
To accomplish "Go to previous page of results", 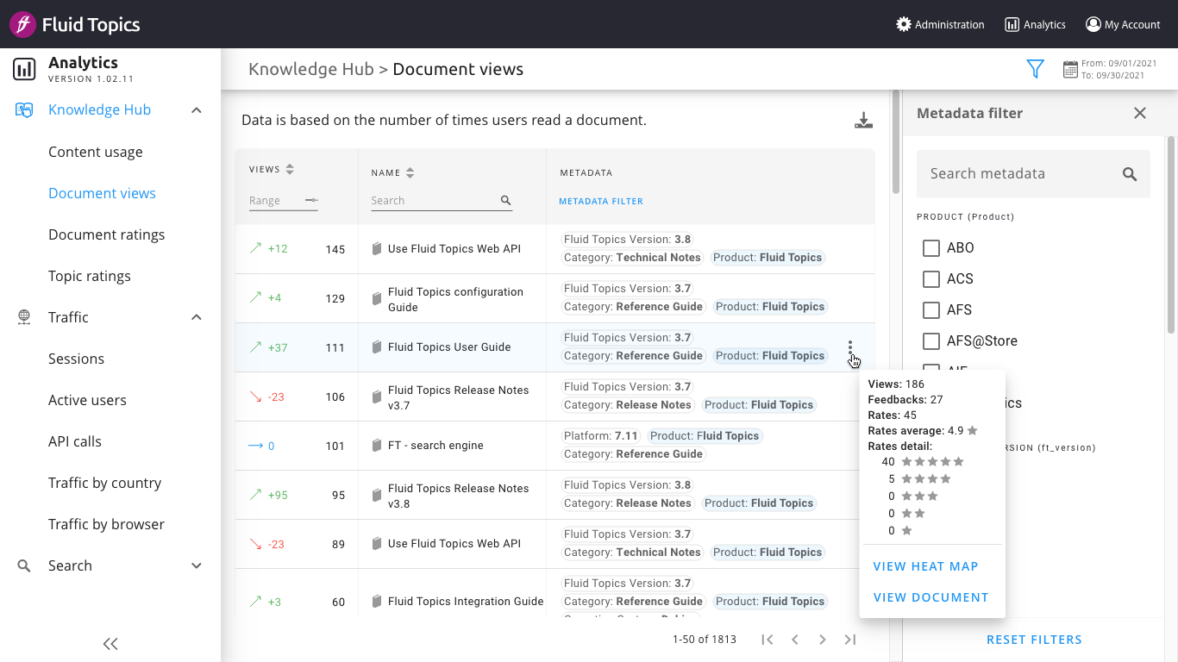I will [x=795, y=640].
